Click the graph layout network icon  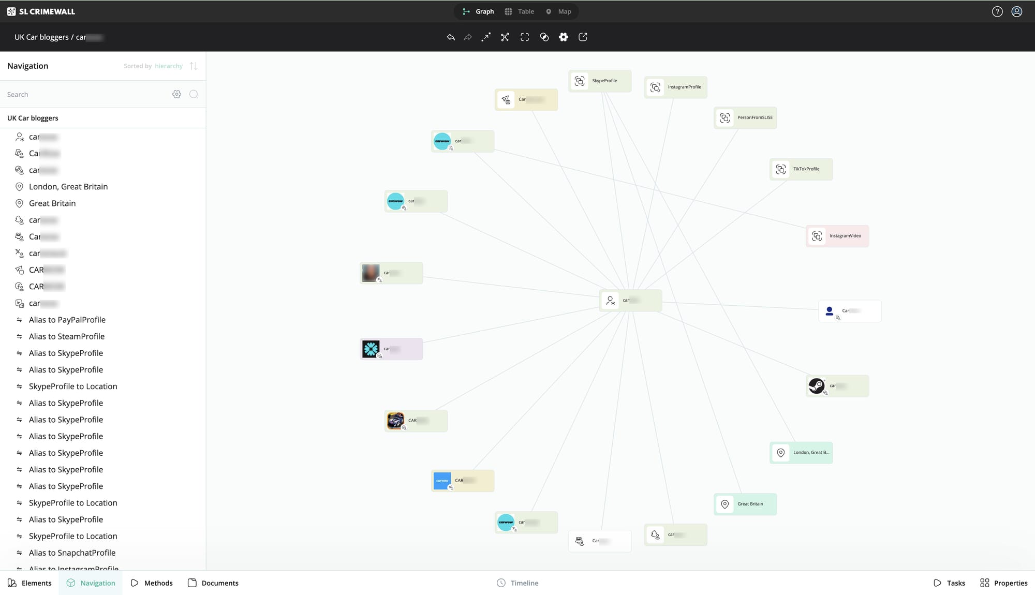tap(505, 37)
